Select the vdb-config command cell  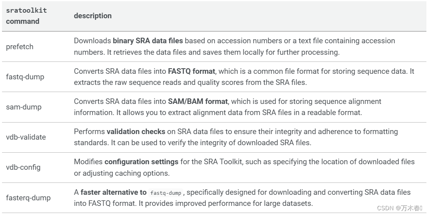point(23,167)
